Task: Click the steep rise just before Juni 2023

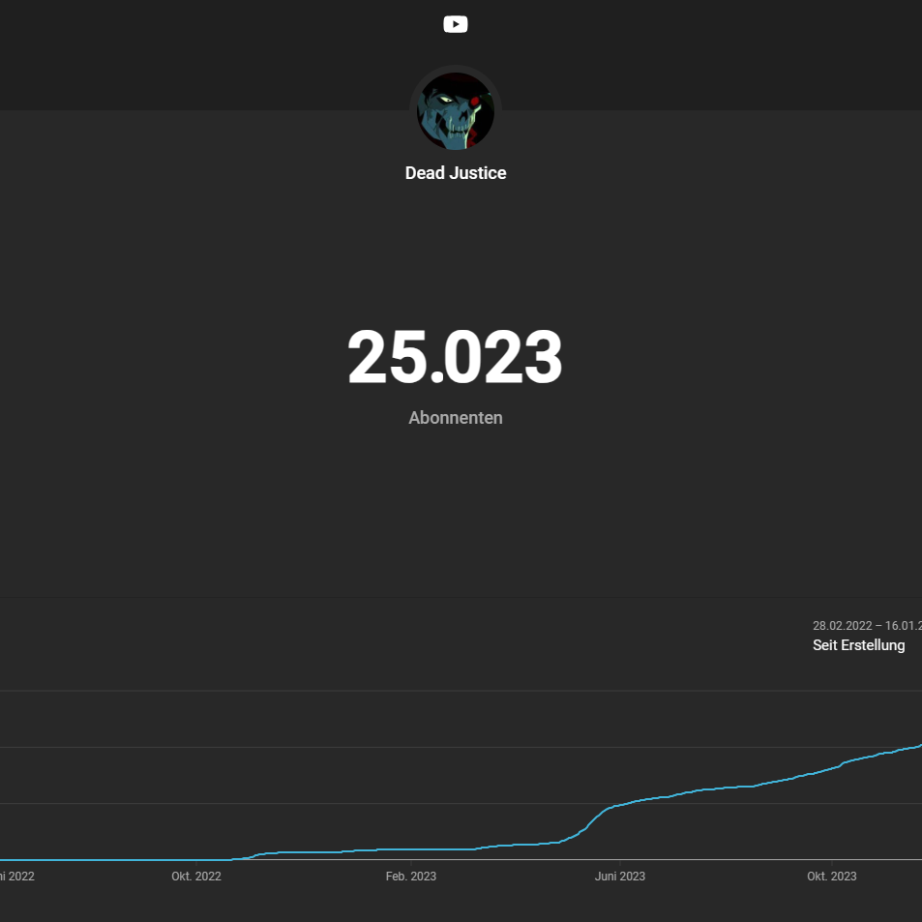Action: click(591, 822)
